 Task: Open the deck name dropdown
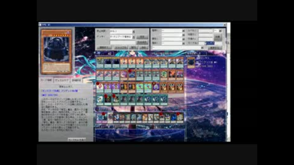tap(122, 37)
